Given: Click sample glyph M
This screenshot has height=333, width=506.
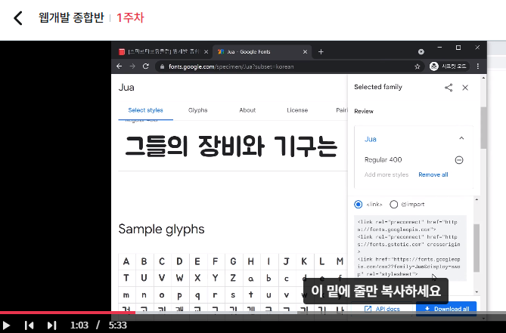Looking at the screenshot, I should tap(340, 261).
